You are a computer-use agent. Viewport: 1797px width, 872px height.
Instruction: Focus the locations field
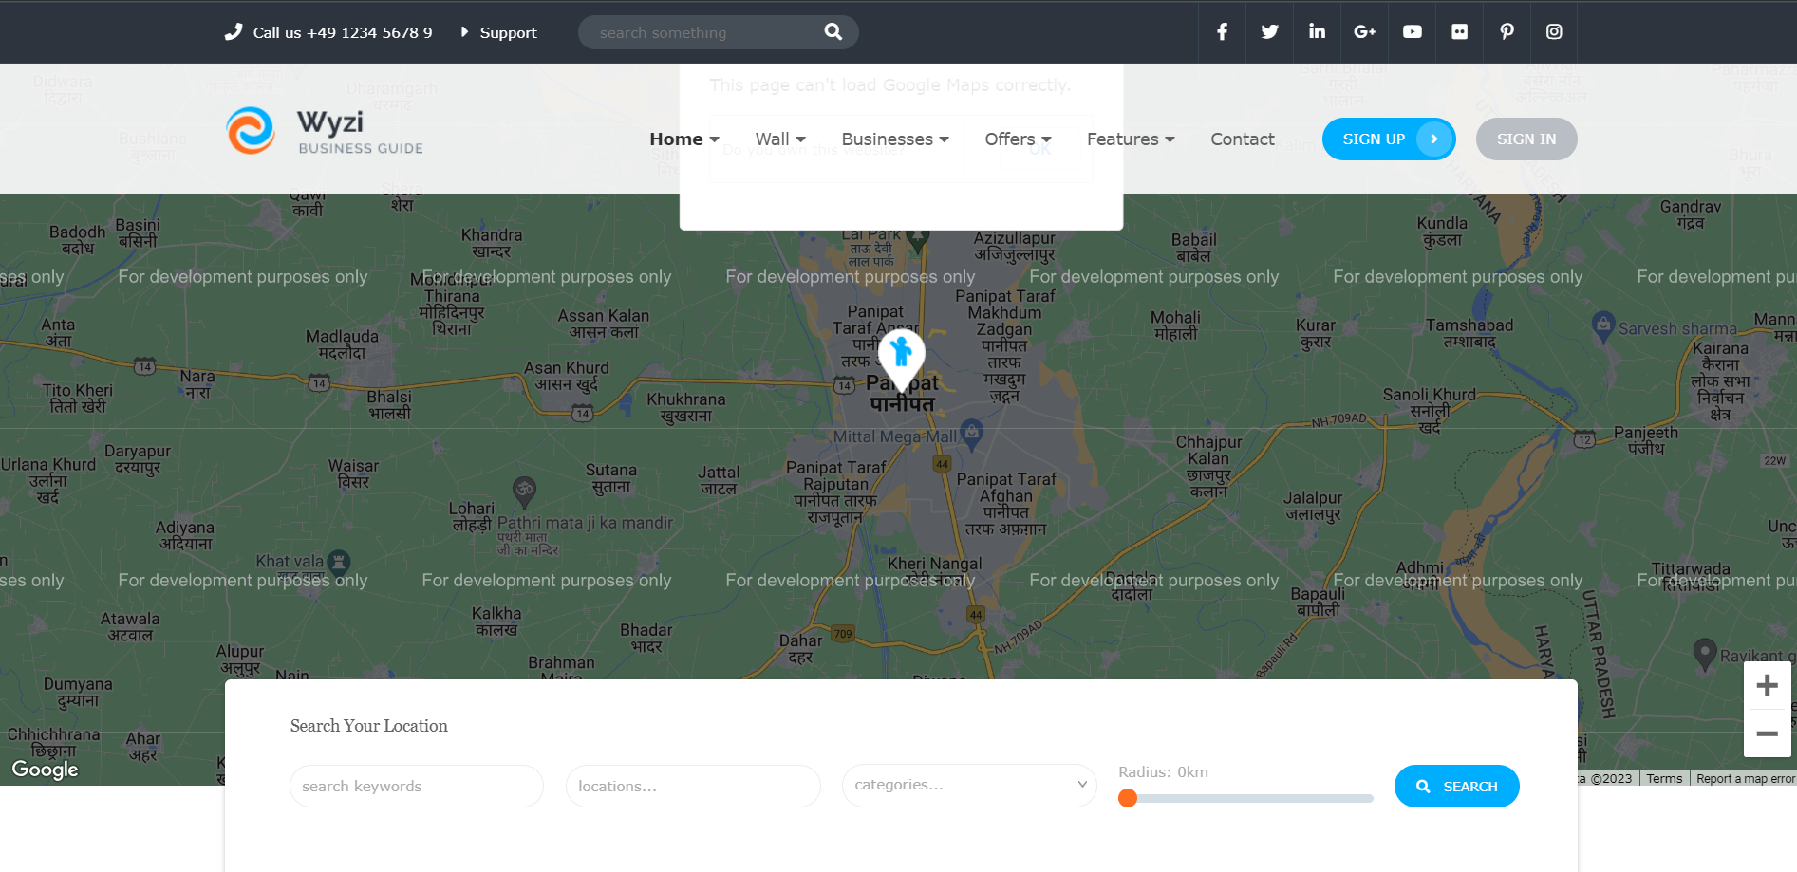[x=693, y=787]
